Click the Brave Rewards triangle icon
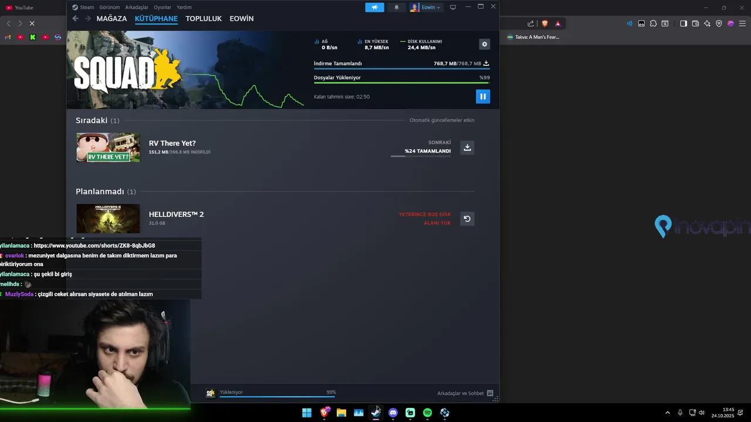Screen dimensions: 751x422 (x=557, y=23)
